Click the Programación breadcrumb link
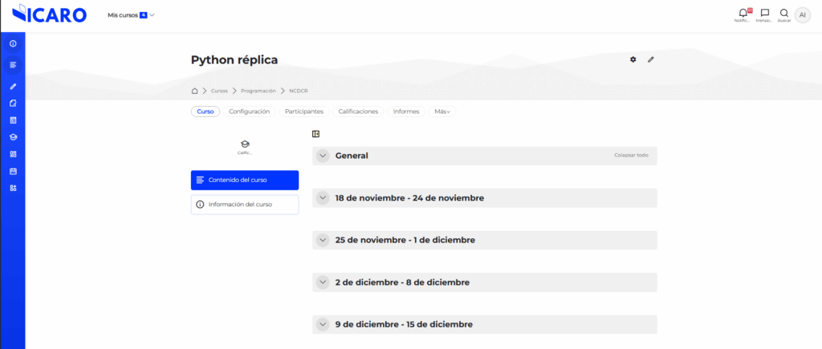 [258, 91]
